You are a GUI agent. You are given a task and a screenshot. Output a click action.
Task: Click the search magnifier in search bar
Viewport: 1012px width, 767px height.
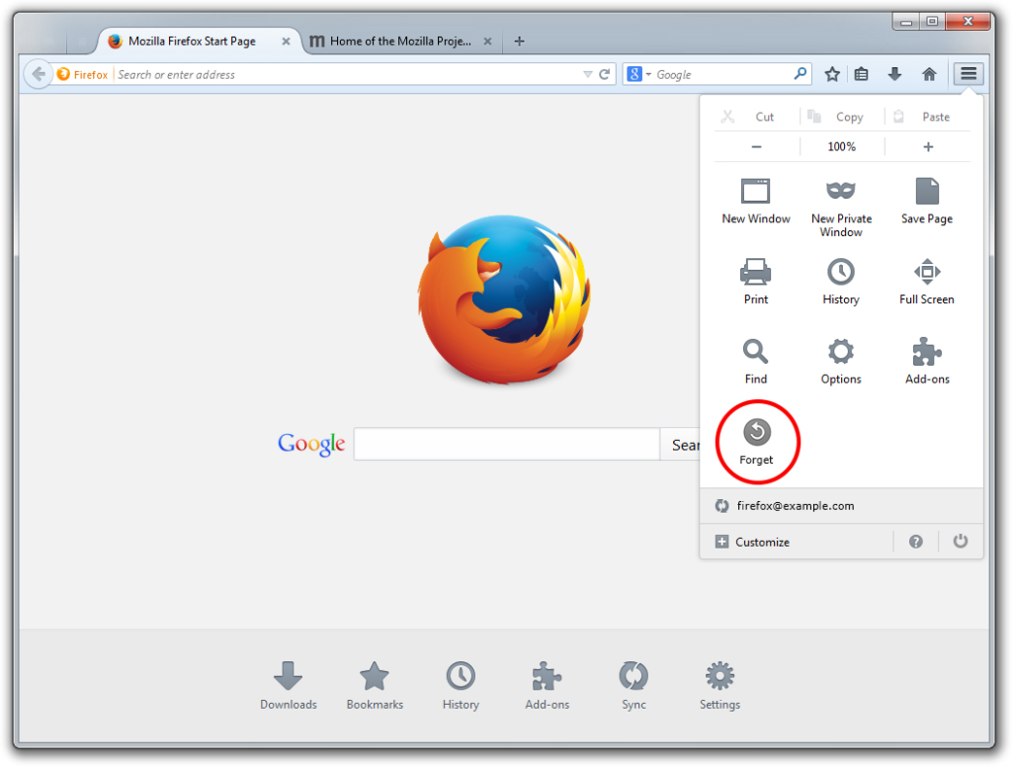800,73
